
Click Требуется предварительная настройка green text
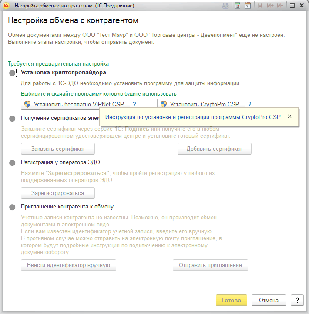point(58,64)
